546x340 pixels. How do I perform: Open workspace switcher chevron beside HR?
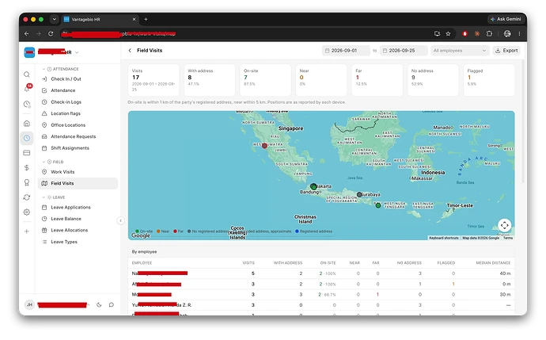tap(77, 52)
